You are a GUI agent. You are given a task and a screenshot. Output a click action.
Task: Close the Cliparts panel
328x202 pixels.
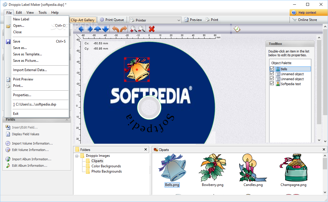[x=324, y=150]
